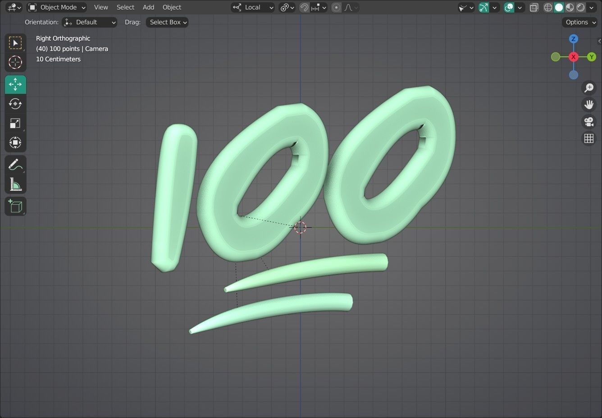This screenshot has width=602, height=418.
Task: Click the 3D cursor at the origin
Action: click(x=301, y=227)
